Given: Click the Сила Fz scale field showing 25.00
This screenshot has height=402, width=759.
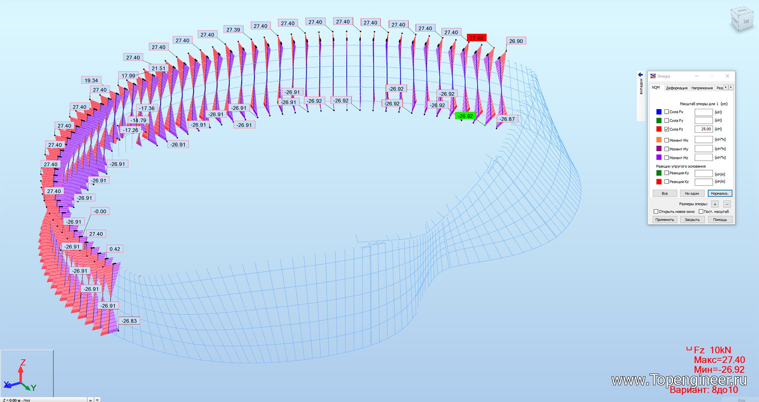Looking at the screenshot, I should click(x=704, y=129).
